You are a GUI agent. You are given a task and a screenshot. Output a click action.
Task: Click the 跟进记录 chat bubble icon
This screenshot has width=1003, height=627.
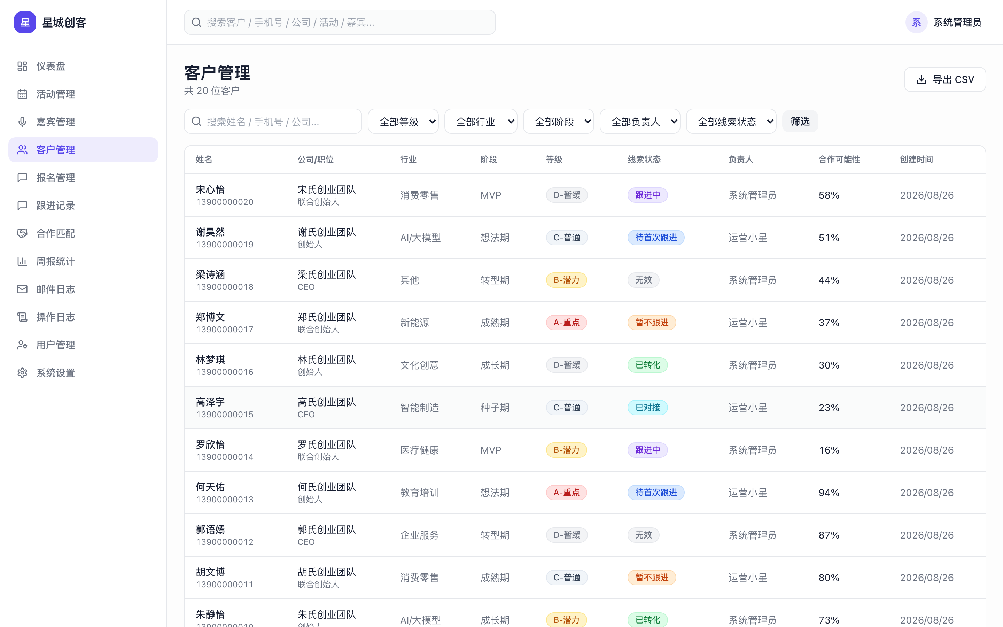point(22,206)
